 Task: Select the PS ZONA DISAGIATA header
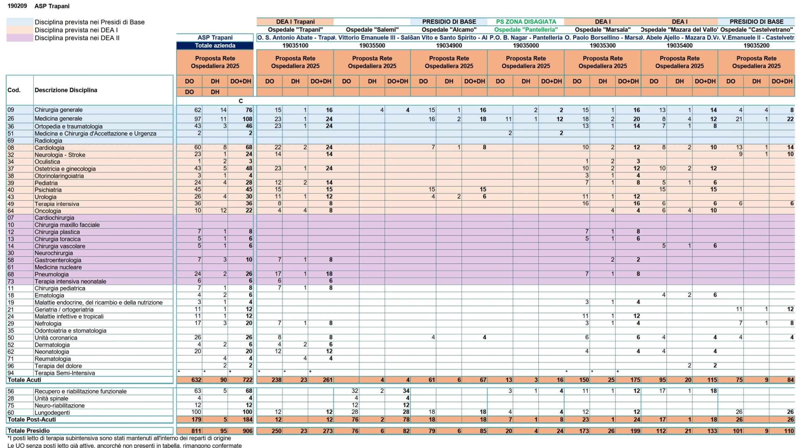point(526,22)
